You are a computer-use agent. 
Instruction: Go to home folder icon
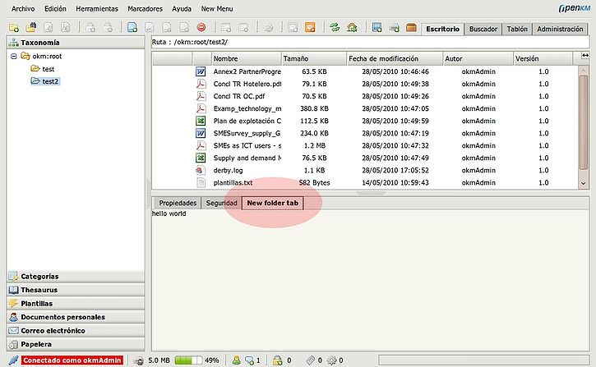point(352,27)
